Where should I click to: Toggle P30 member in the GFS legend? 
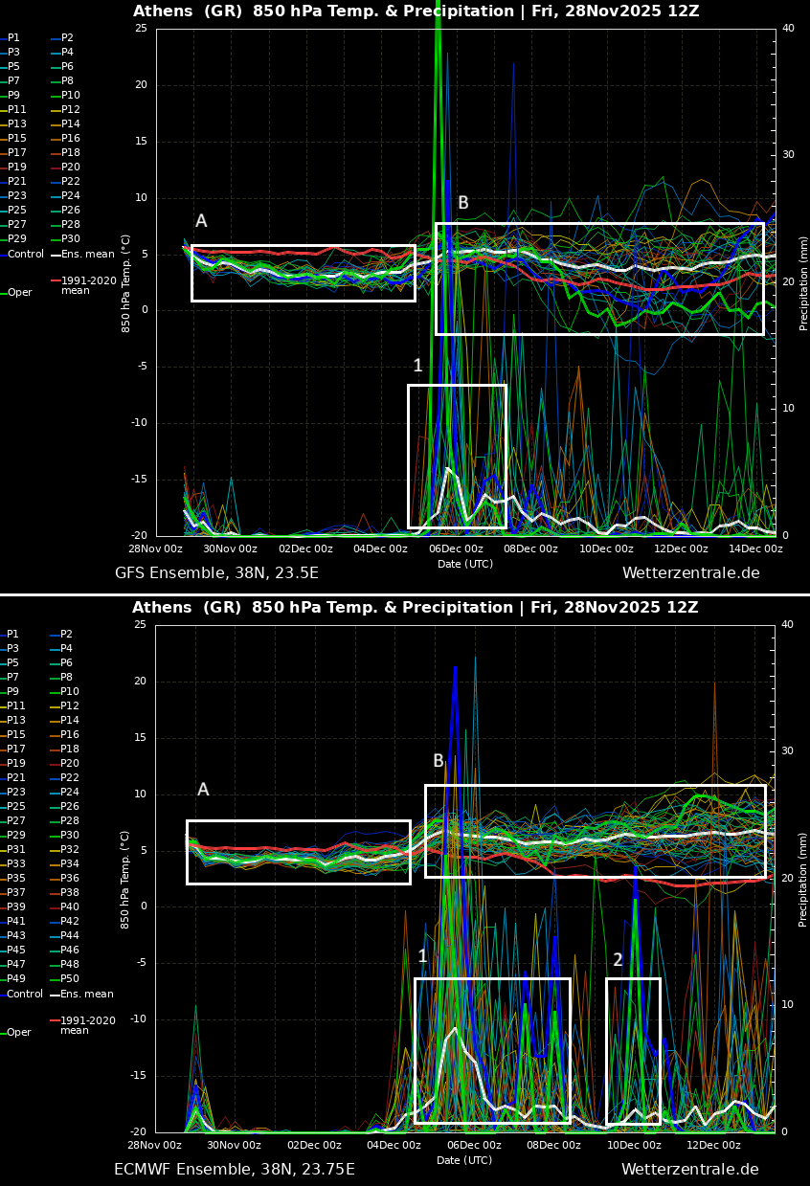(x=70, y=239)
